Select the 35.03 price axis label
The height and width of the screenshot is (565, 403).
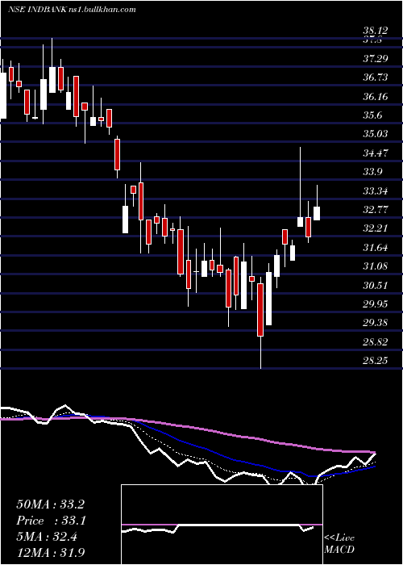[376, 134]
